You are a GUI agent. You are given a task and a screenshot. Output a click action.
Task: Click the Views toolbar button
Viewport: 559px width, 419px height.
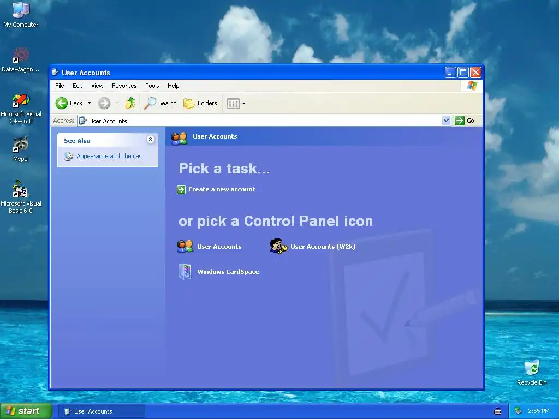tap(233, 104)
